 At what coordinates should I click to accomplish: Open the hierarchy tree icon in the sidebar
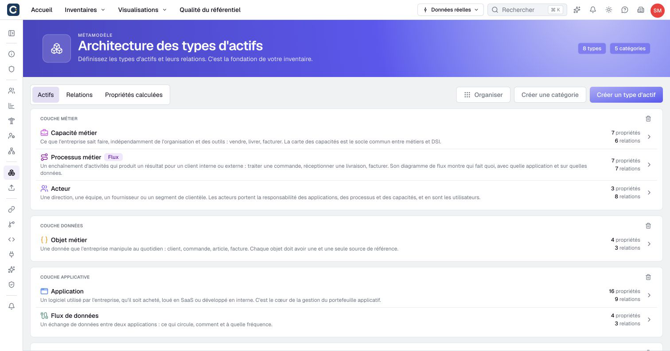pyautogui.click(x=12, y=151)
